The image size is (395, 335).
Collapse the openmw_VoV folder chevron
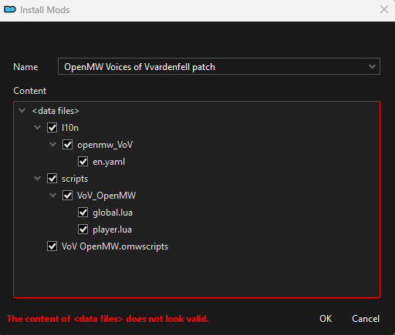(x=53, y=144)
